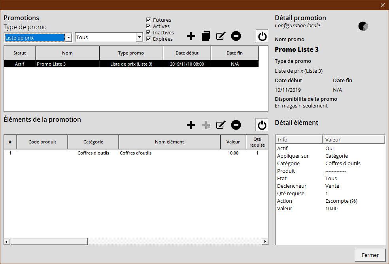Sort by Date fin column header
This screenshot has height=264, width=389.
pyautogui.click(x=235, y=53)
